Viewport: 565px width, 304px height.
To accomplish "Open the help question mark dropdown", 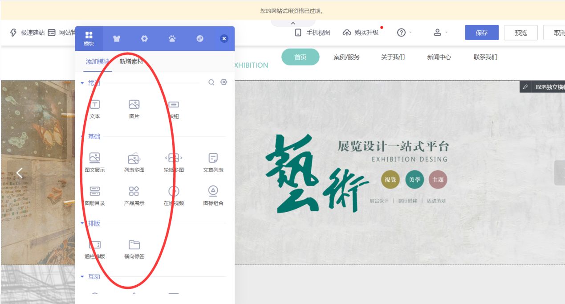I will 404,33.
